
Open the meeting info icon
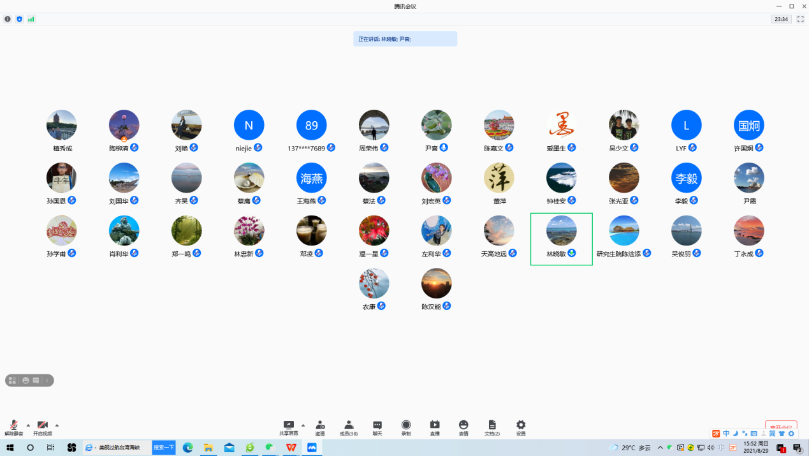(8, 19)
